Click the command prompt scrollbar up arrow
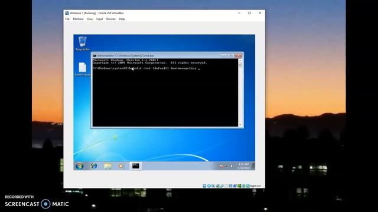 pyautogui.click(x=240, y=61)
